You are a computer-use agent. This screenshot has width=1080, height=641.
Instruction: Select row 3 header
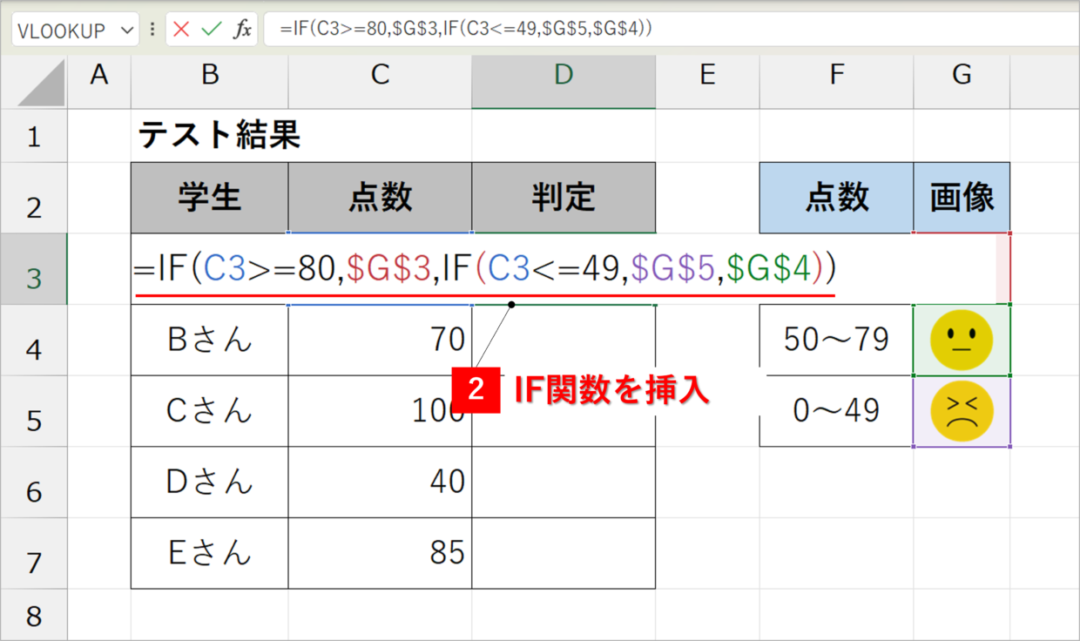pos(34,278)
